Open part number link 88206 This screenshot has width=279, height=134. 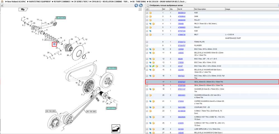coord(180,59)
